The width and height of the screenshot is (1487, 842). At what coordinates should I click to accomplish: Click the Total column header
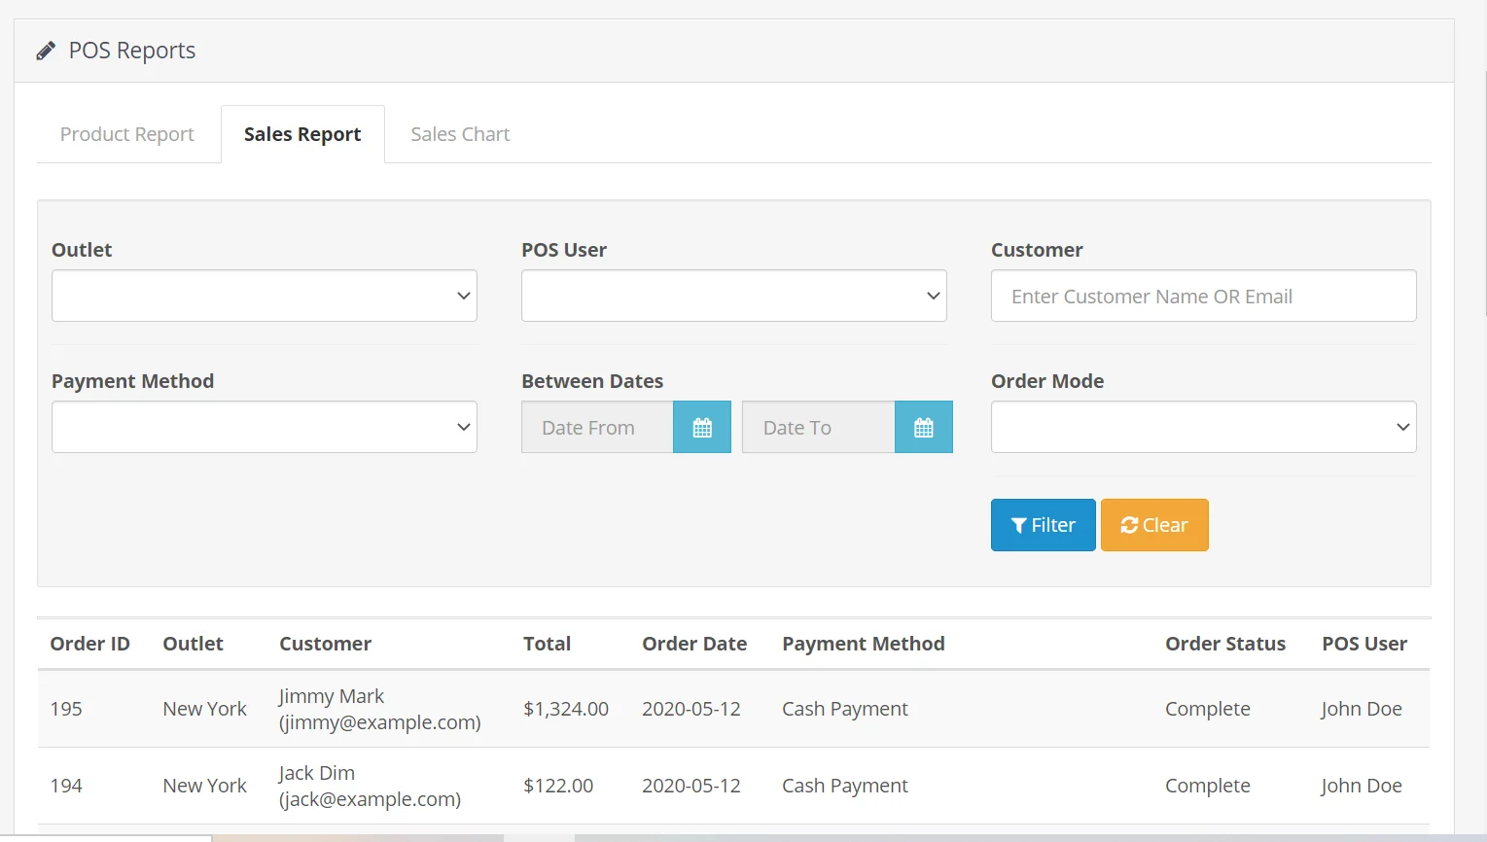tap(548, 644)
